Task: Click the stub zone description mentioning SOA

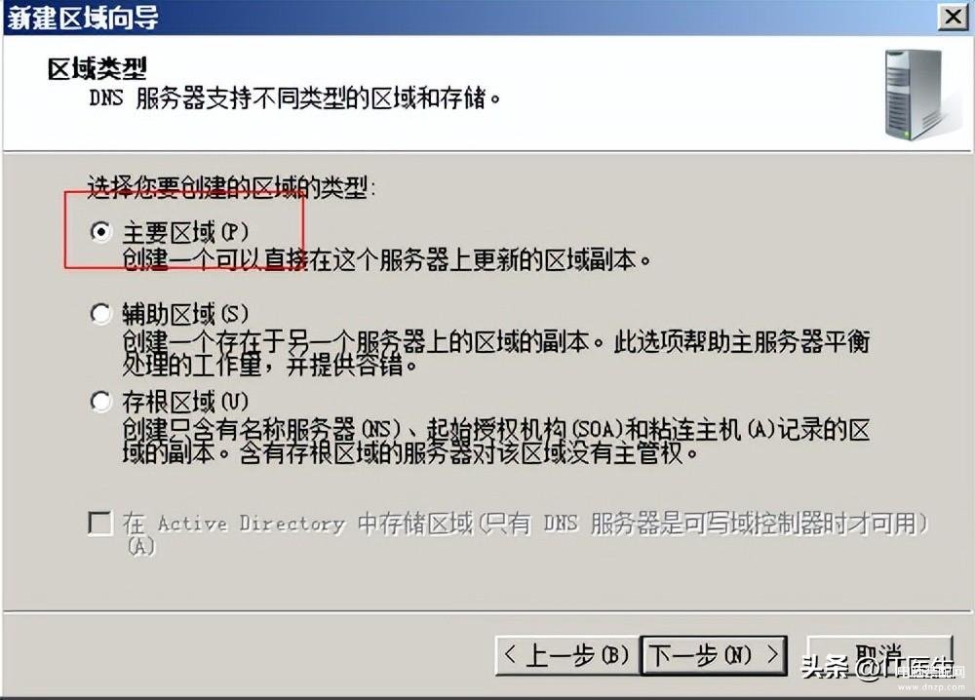Action: [x=495, y=442]
